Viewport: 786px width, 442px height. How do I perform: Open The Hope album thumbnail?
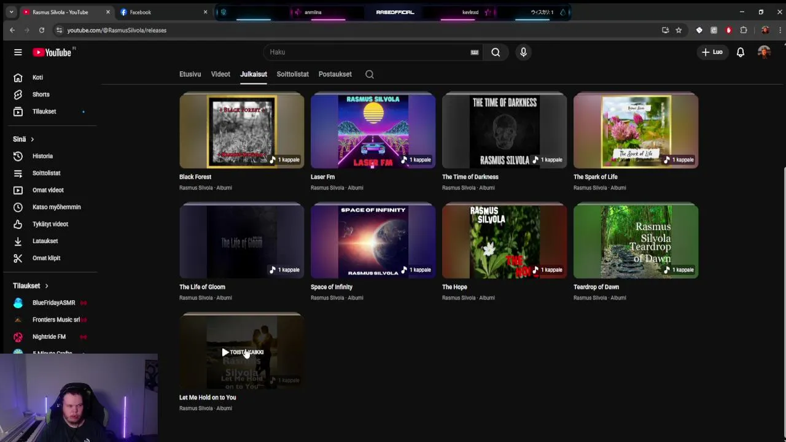pyautogui.click(x=504, y=241)
